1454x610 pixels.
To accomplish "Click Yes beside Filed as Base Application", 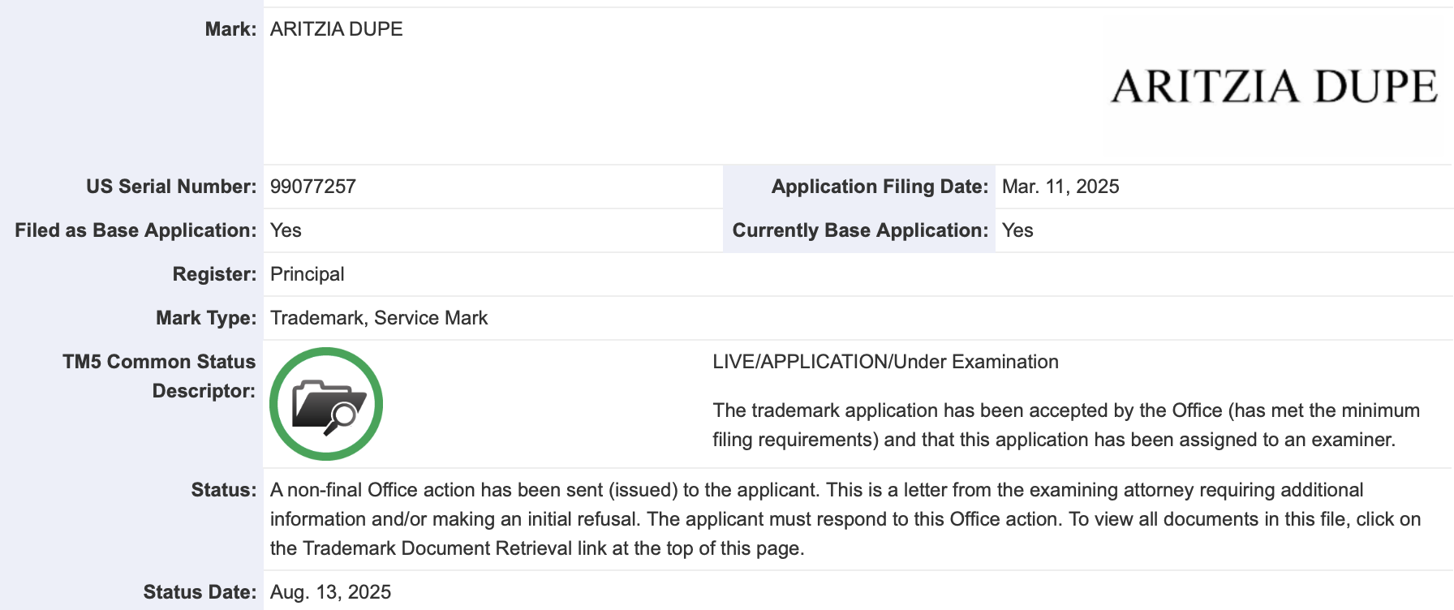I will (286, 230).
